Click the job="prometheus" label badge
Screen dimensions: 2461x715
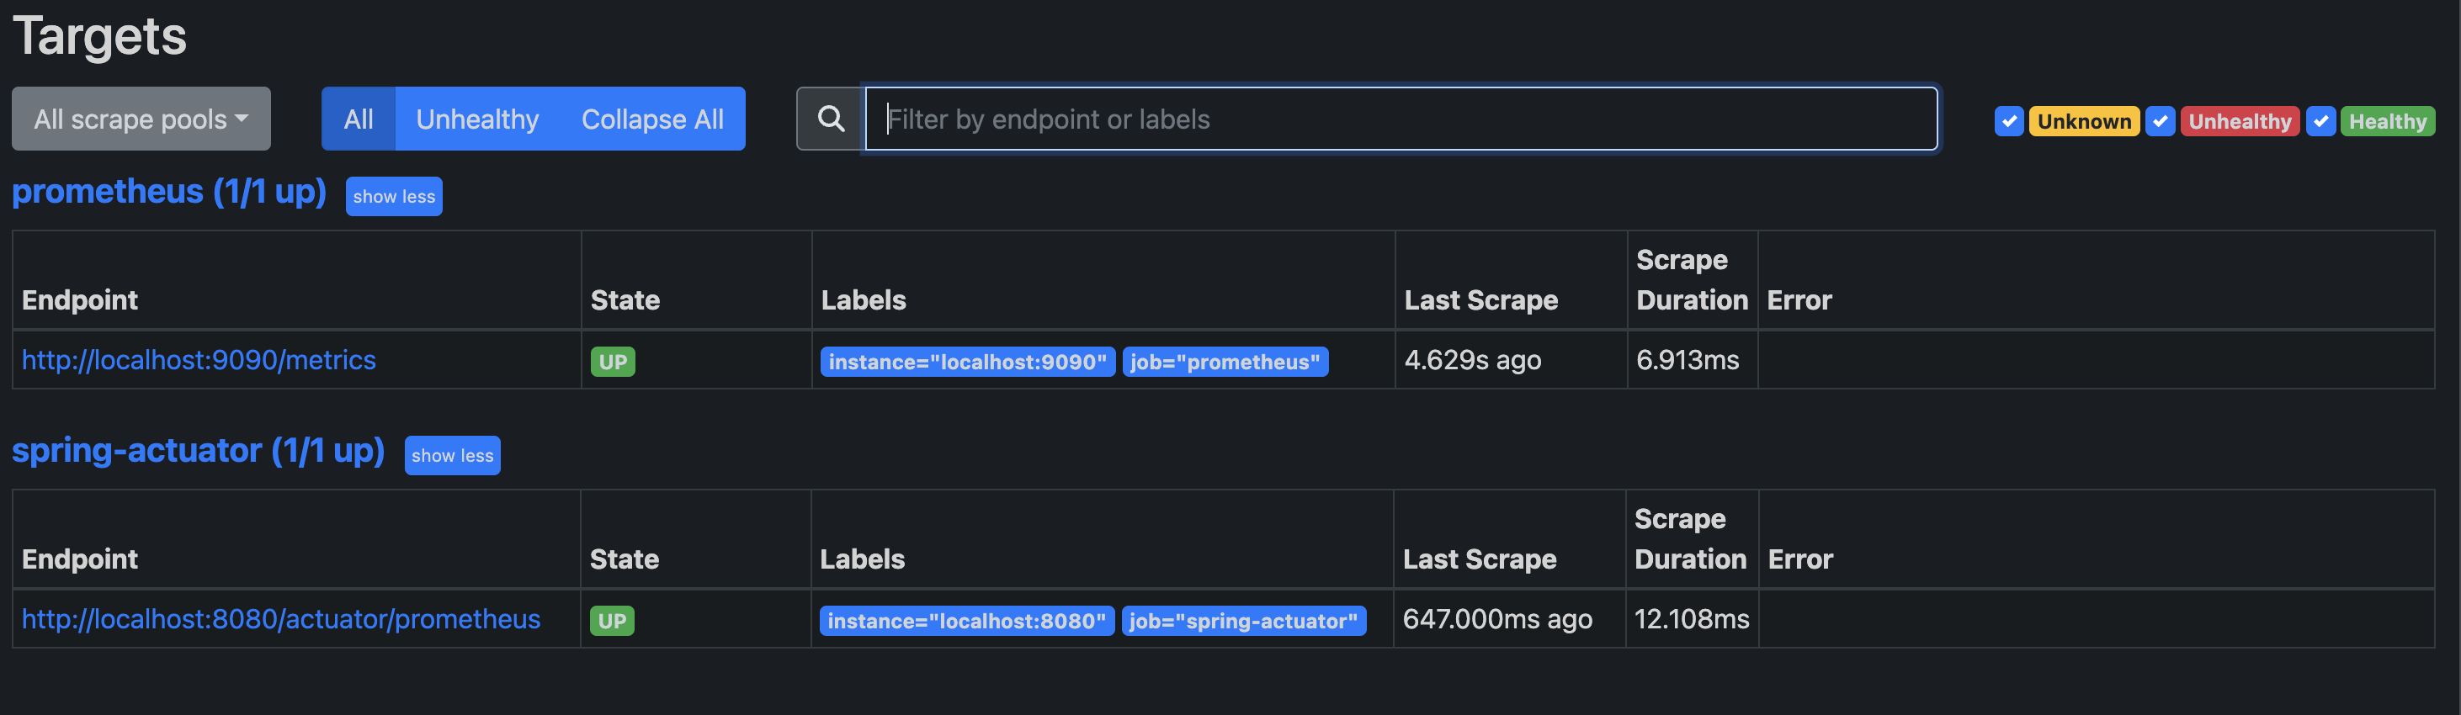pyautogui.click(x=1224, y=362)
